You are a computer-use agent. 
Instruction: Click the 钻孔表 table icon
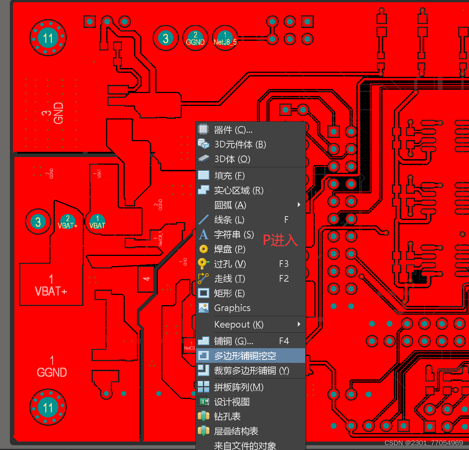pyautogui.click(x=204, y=416)
